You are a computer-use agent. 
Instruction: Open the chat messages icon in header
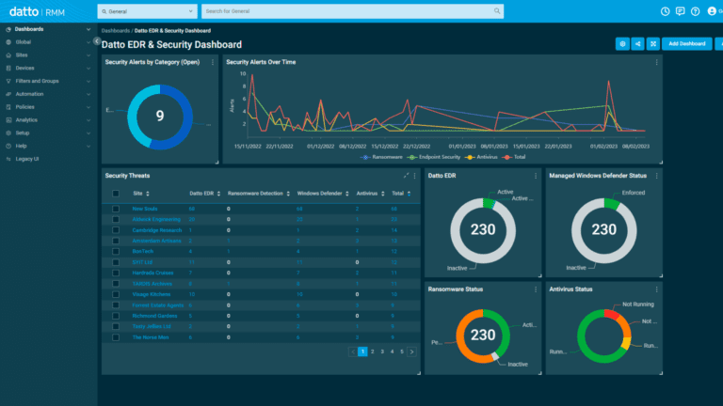(680, 11)
